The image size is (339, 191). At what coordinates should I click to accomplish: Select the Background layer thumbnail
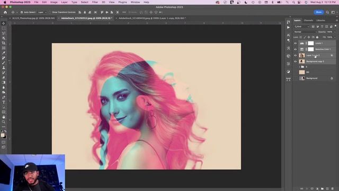click(x=302, y=78)
